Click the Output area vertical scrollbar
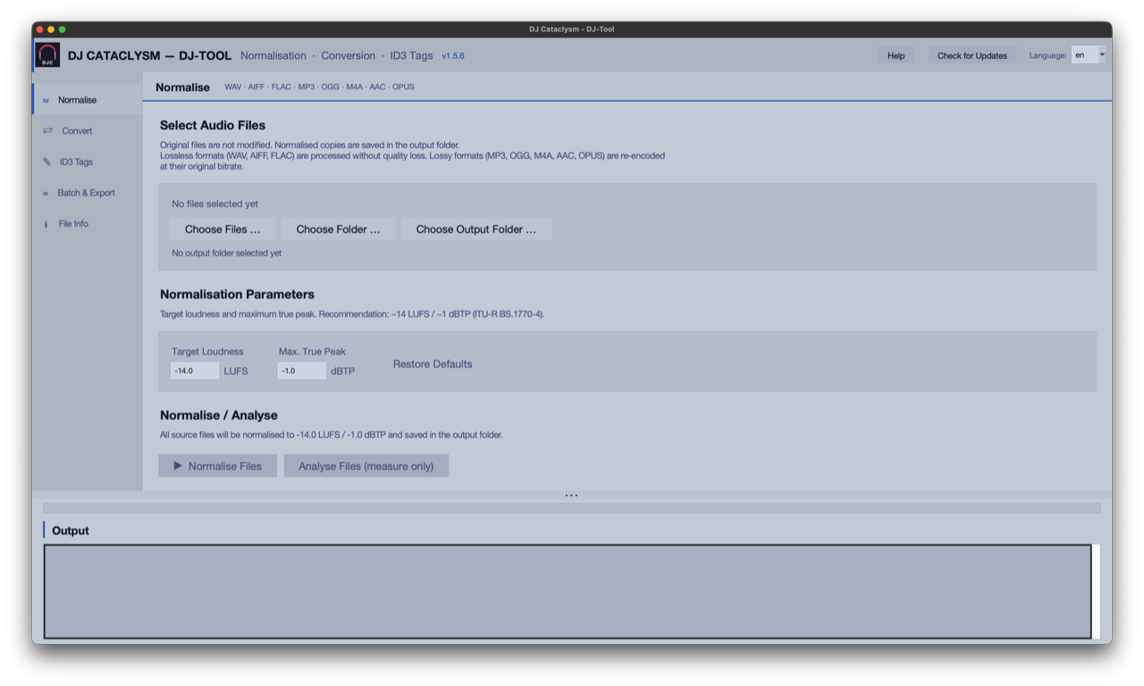The image size is (1144, 686). pos(1097,591)
